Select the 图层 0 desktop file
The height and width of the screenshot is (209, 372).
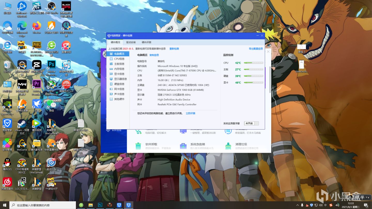tap(301, 49)
